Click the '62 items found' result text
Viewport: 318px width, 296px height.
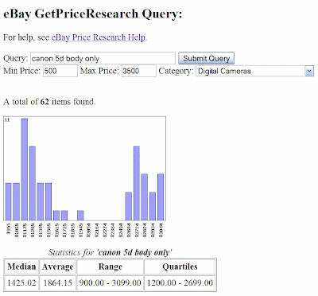click(x=49, y=102)
